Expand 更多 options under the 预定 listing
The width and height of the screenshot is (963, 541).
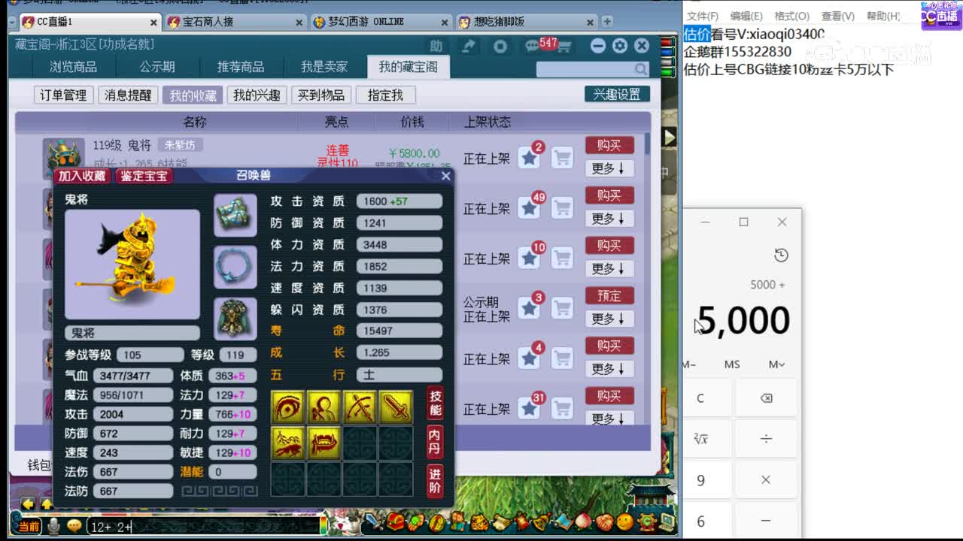tap(609, 319)
